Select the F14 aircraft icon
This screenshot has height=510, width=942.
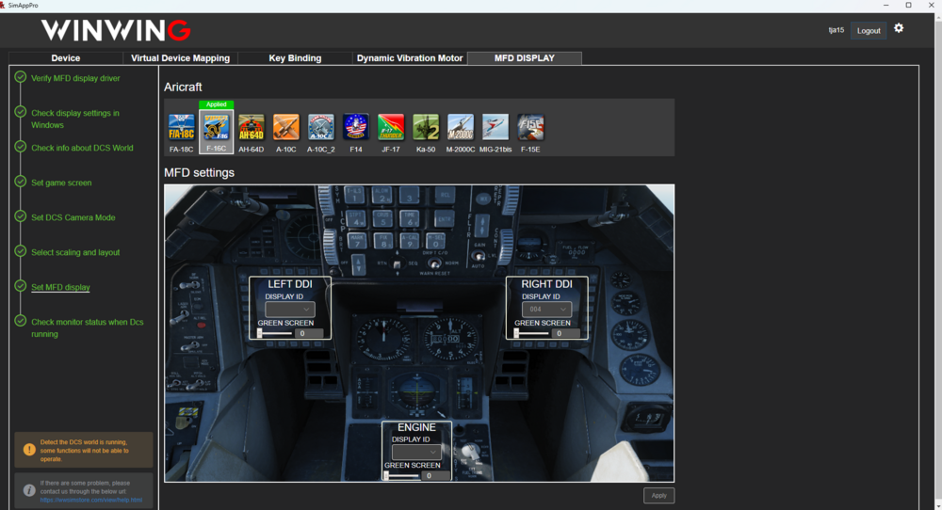tap(356, 128)
